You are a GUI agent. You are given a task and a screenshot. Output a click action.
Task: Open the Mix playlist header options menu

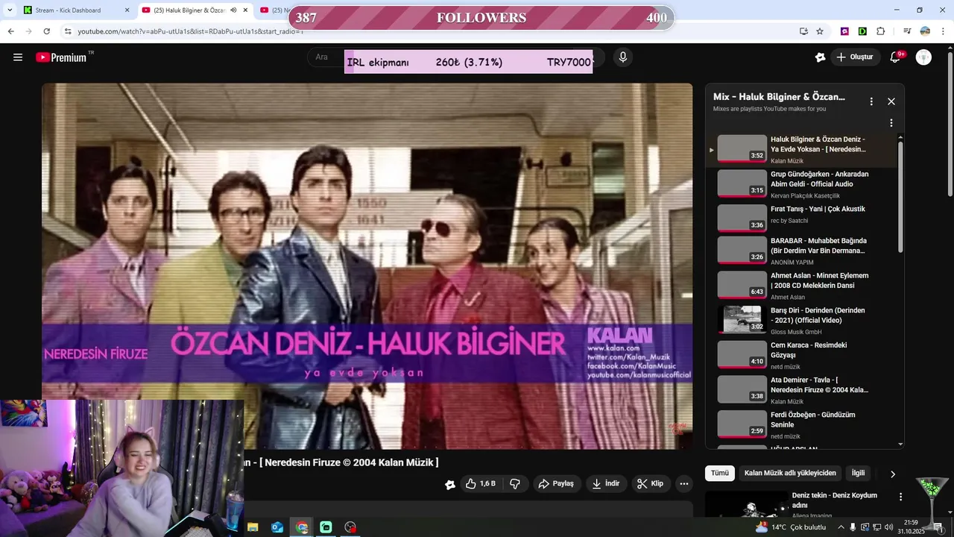pyautogui.click(x=871, y=101)
